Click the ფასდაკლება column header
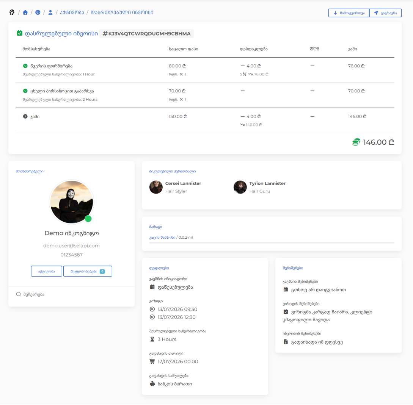 click(254, 49)
